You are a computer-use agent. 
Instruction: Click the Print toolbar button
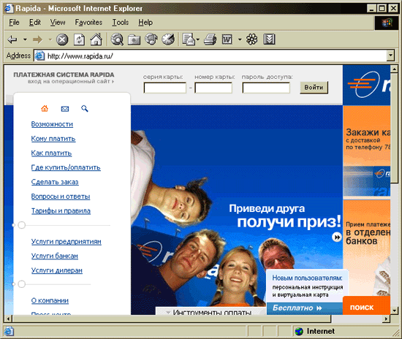pos(210,39)
